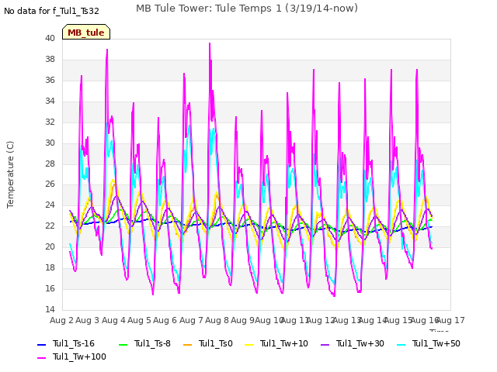Screen dimensions: 497x372
Task: Click the blue Tul1_Ts-16 legend swatch
Action: click(41, 344)
